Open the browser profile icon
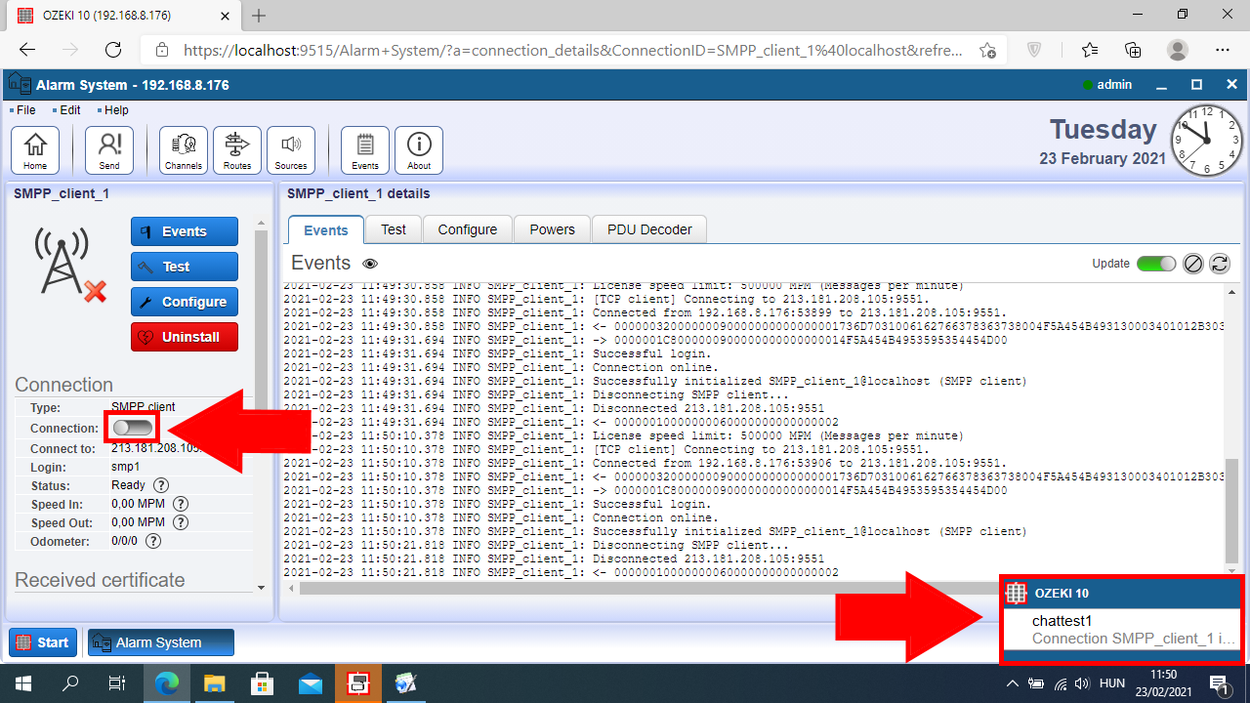This screenshot has width=1250, height=703. [x=1178, y=50]
